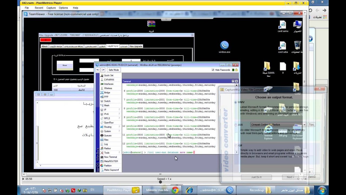Open the File menu in PixelMetrics Player

tap(27, 8)
